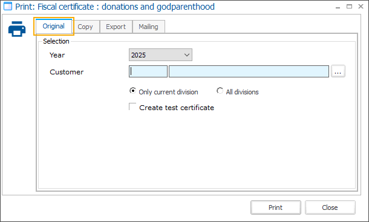Open the Mailing tab
369x222 pixels.
point(148,27)
